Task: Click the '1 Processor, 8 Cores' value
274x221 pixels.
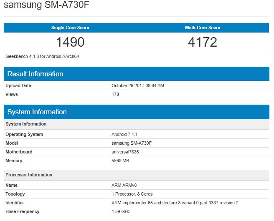Action: (132, 194)
